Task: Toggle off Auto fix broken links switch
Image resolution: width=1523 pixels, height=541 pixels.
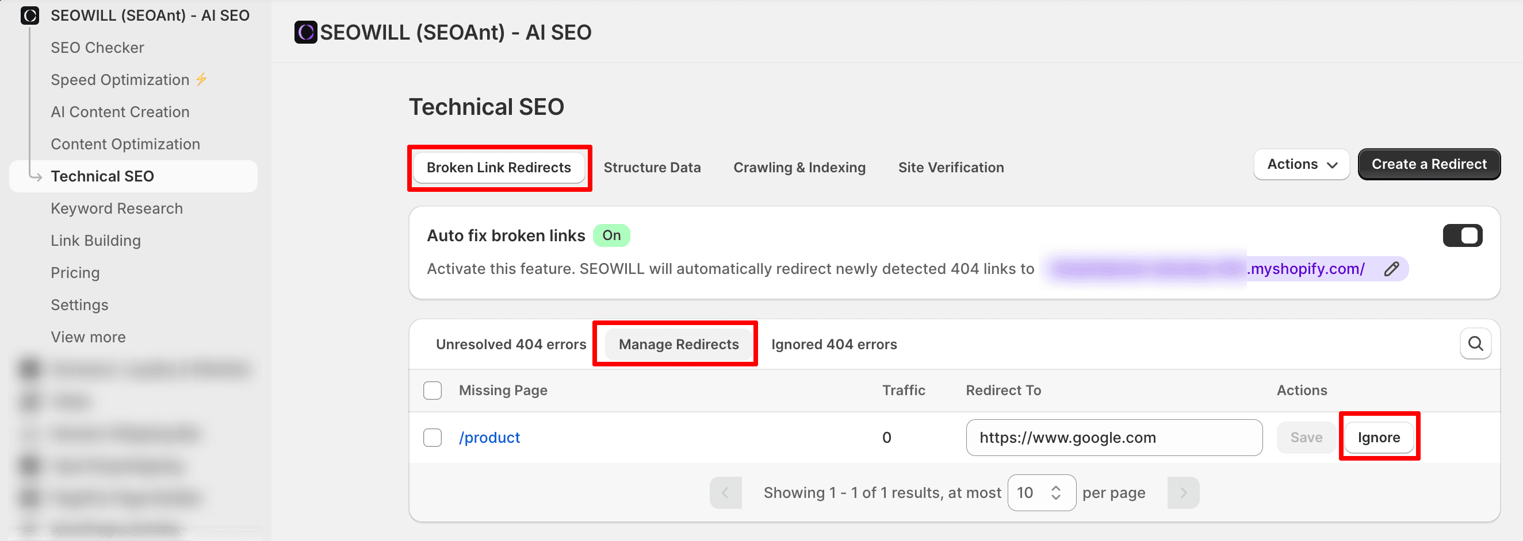Action: pos(1462,235)
